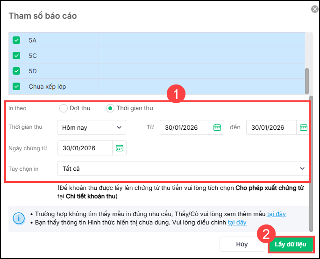This screenshot has width=320, height=259.
Task: Toggle the 5D class checkbox
Action: point(17,71)
